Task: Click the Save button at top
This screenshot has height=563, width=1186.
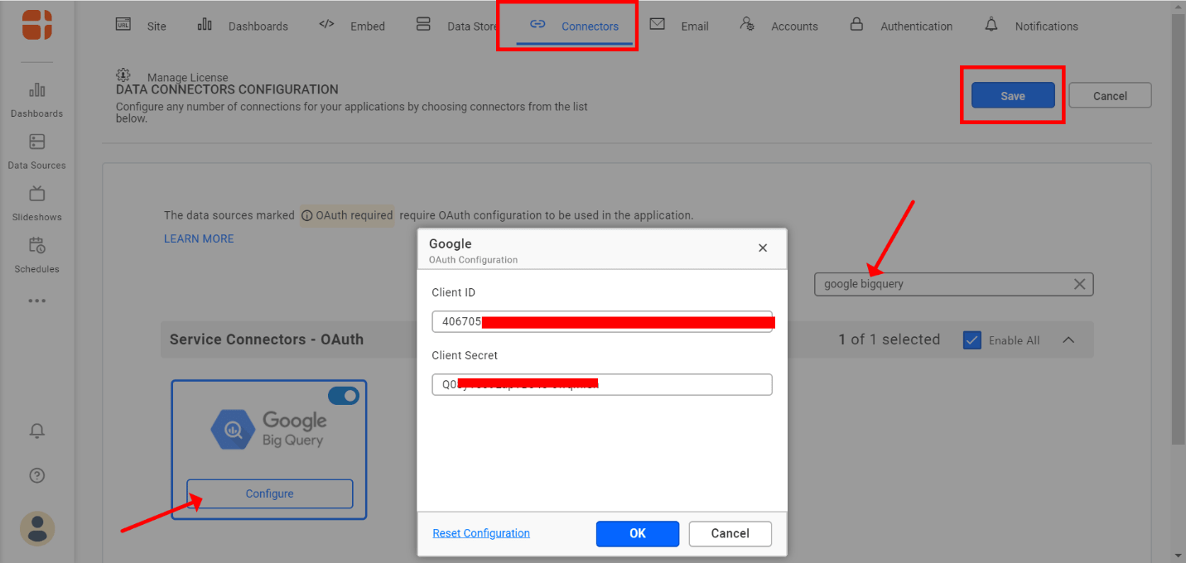Action: point(1013,95)
